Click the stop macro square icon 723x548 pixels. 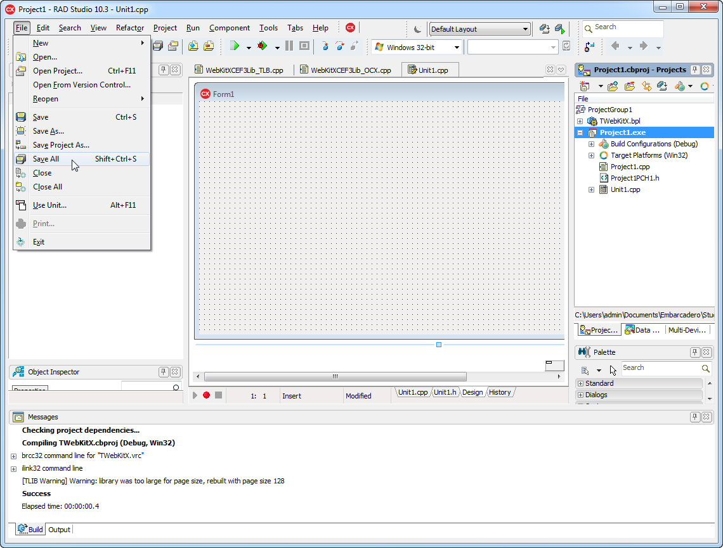pos(219,395)
